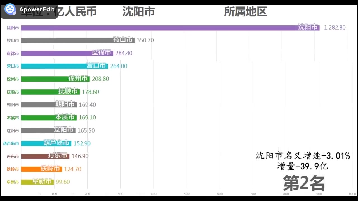Screen dimensions: 358x201
Task: Click the value 178.60
Action: (90, 92)
